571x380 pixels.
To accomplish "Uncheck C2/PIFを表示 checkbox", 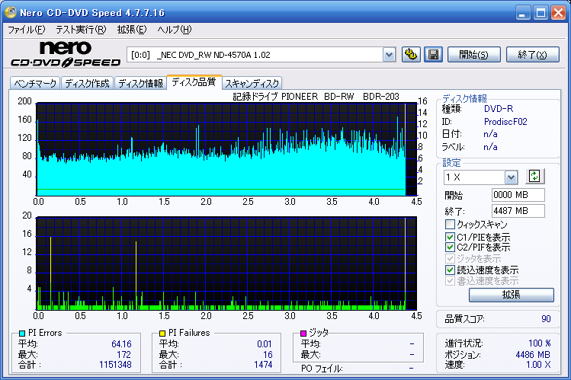I will click(x=450, y=247).
